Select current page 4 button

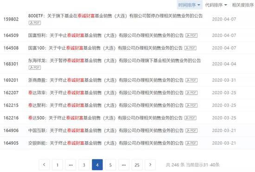[97, 165]
